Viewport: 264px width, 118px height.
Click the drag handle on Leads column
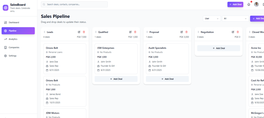tap(45, 32)
